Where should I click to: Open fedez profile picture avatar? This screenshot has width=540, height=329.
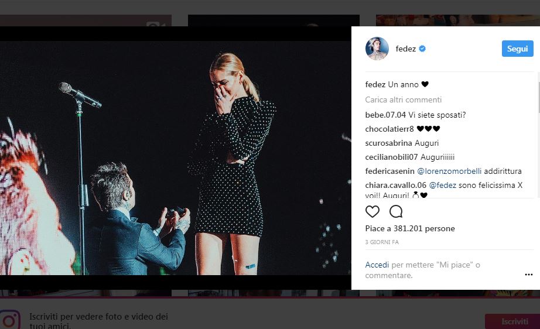(377, 49)
